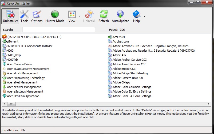
Task: Select the 4200 entry
Action: [8, 51]
